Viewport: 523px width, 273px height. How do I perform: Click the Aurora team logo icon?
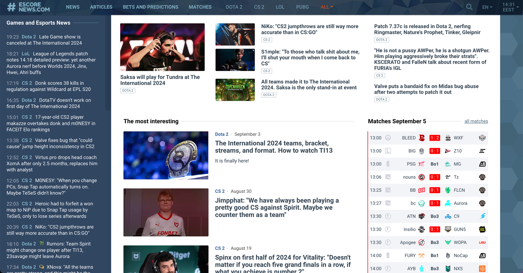click(448, 203)
